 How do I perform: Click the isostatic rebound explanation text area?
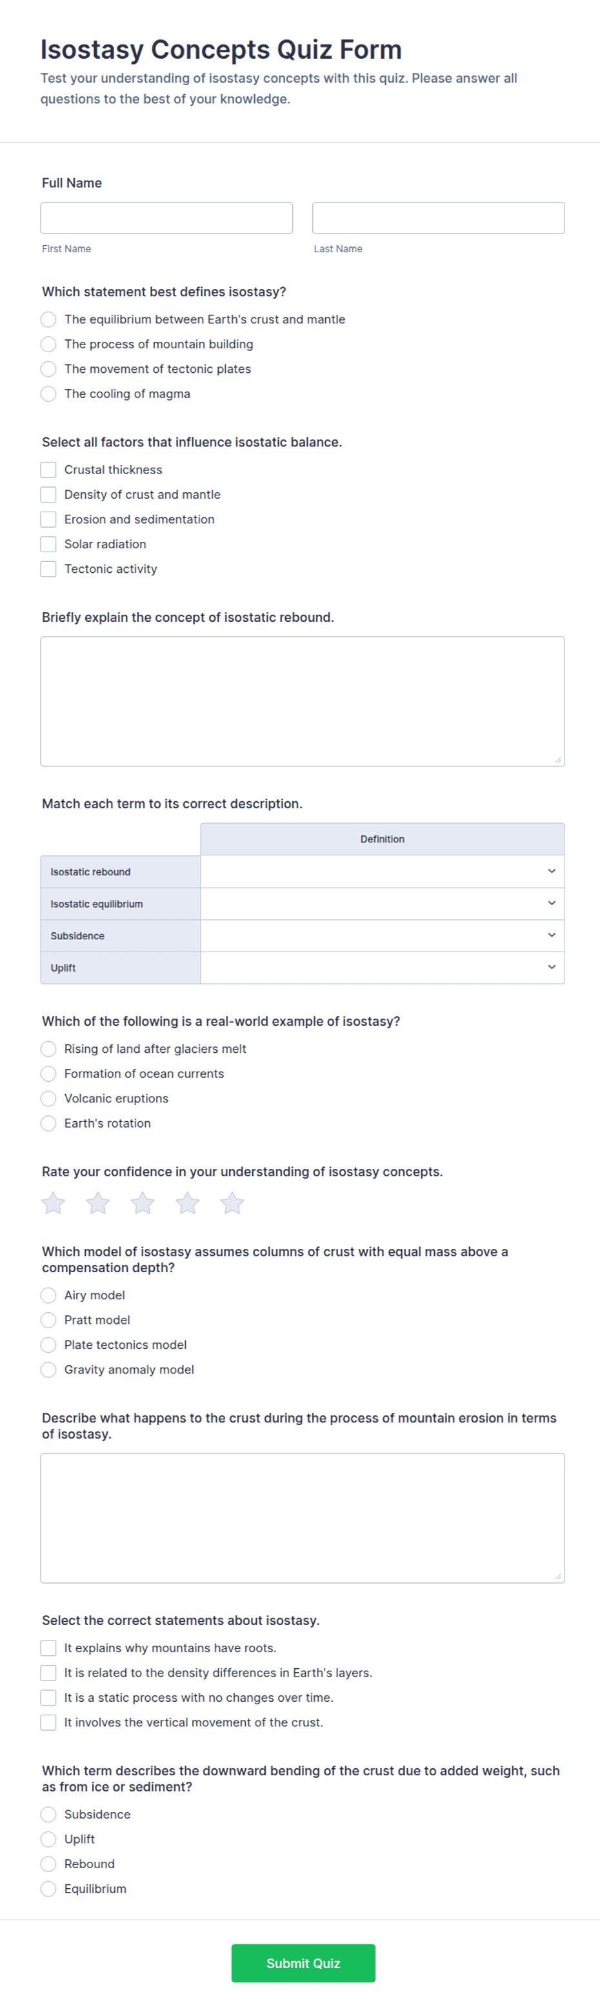[x=303, y=701]
